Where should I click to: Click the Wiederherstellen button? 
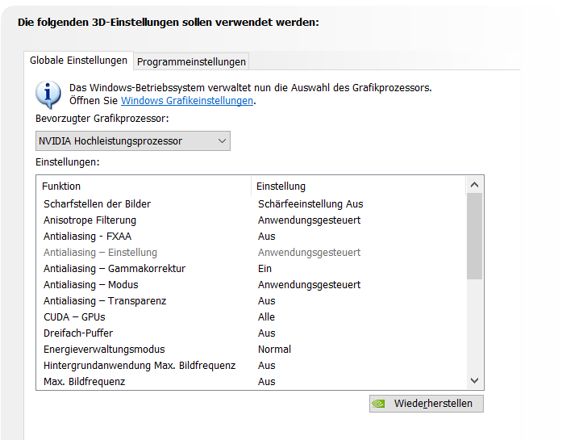[427, 404]
